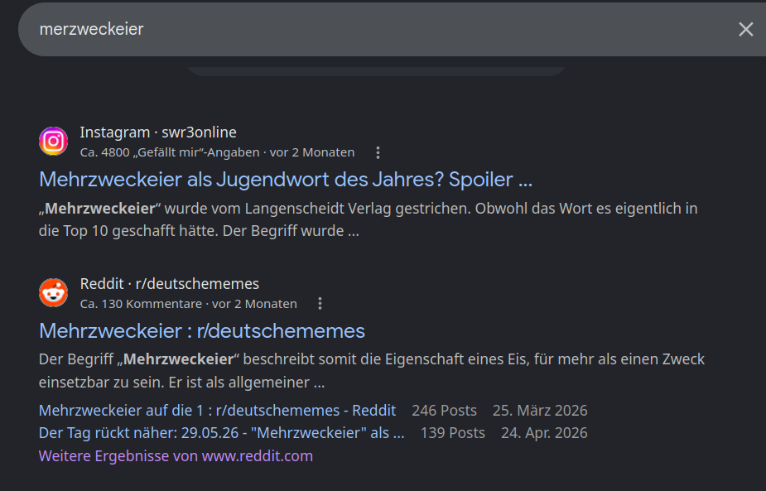Screen dimensions: 766x491
Task: Open more options menu for the Instagram result
Action: click(378, 152)
